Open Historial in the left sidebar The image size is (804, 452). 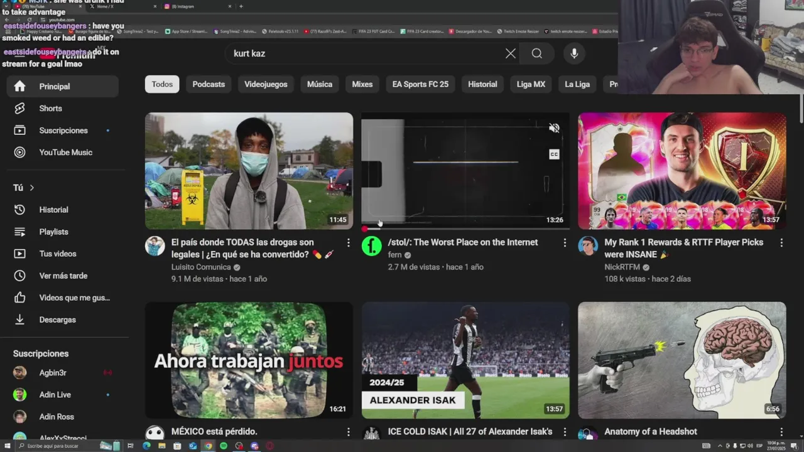[63, 210]
